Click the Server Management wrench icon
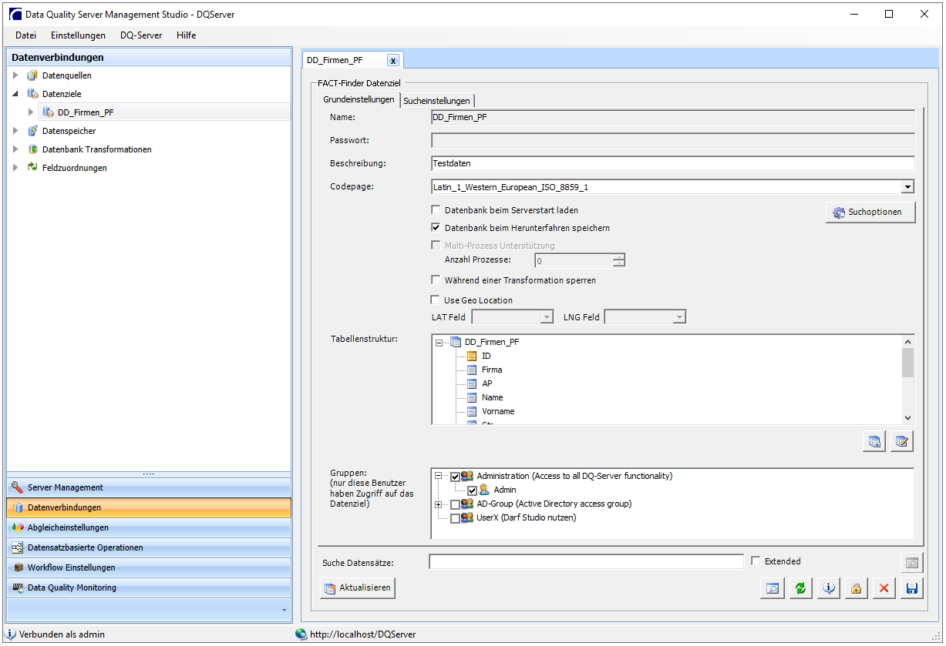946x646 pixels. coord(18,487)
